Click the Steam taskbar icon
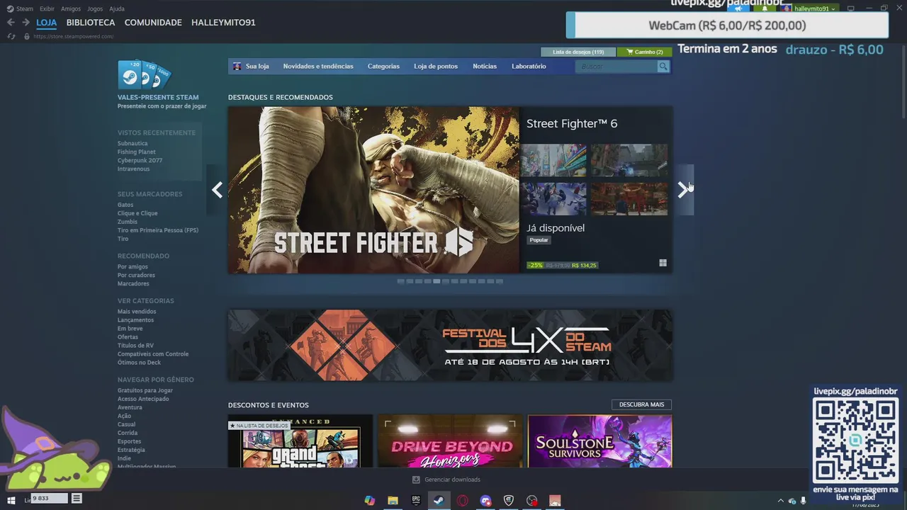Screen dimensions: 907x510 pyautogui.click(x=439, y=501)
